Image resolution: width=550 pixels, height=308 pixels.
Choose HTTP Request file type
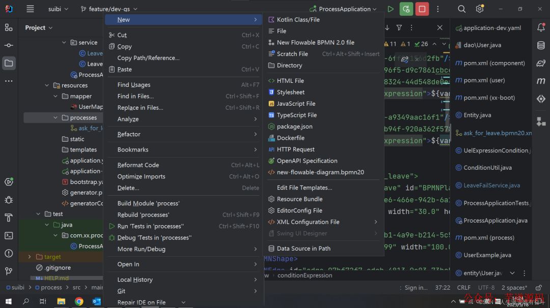(x=323, y=149)
